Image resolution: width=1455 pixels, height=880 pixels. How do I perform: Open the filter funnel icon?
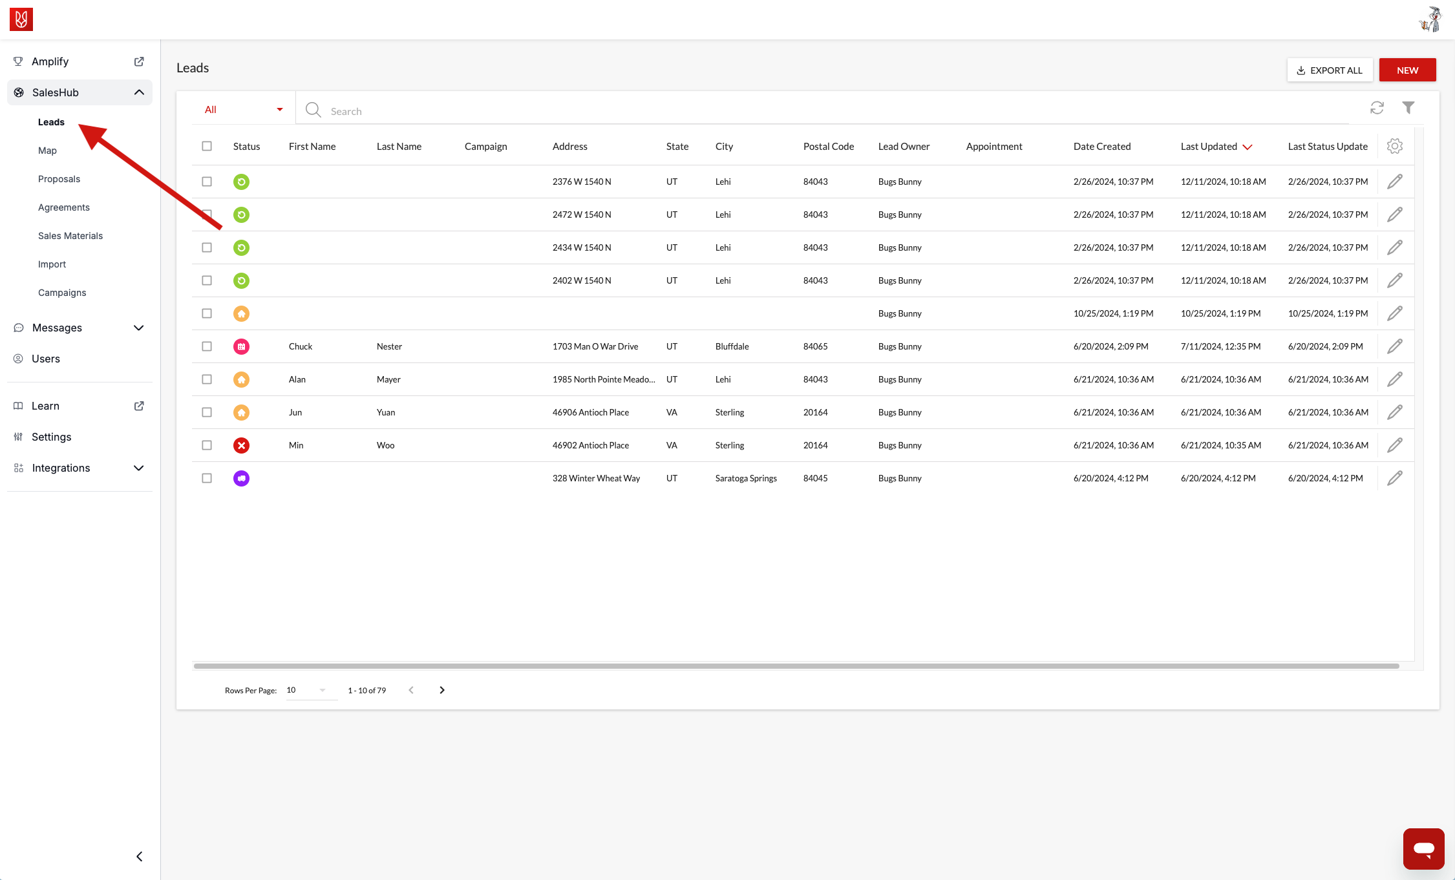click(x=1408, y=108)
